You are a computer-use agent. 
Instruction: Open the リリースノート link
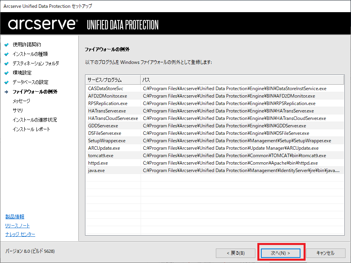click(18, 226)
